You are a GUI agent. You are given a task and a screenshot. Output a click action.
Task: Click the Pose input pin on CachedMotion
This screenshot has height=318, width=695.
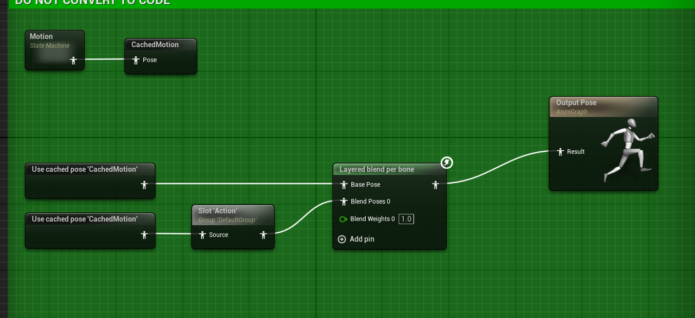click(136, 60)
